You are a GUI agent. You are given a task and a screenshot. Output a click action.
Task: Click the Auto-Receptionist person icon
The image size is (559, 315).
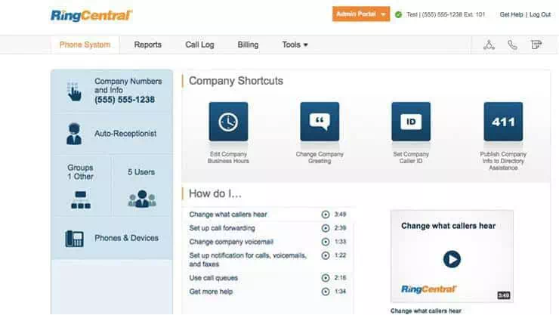pos(74,134)
